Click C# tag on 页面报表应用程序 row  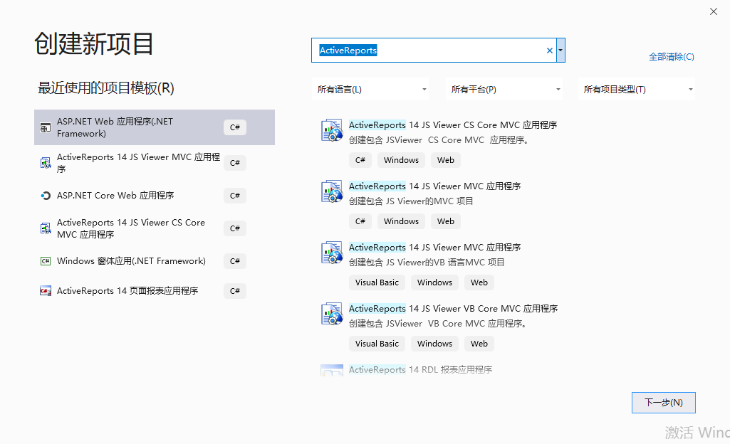pyautogui.click(x=234, y=291)
